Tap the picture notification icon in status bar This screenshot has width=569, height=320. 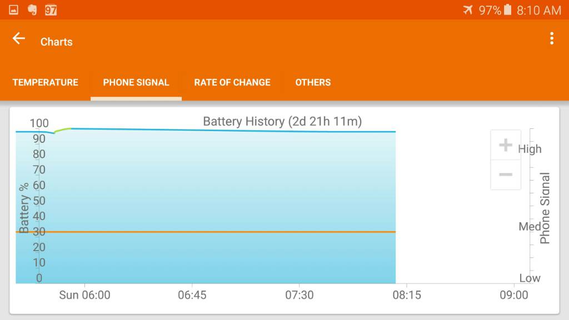coord(13,10)
